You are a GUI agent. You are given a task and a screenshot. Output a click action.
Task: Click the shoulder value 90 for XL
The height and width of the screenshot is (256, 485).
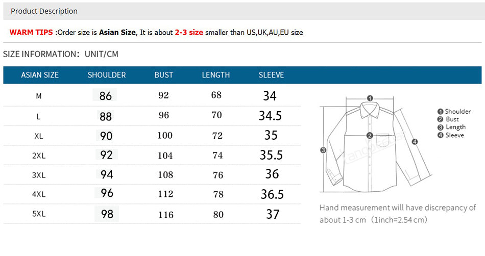pyautogui.click(x=106, y=136)
